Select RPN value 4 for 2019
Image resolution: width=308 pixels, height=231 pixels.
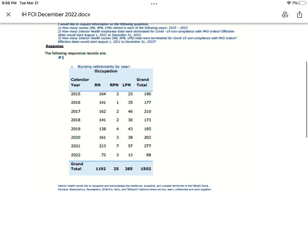(x=117, y=129)
